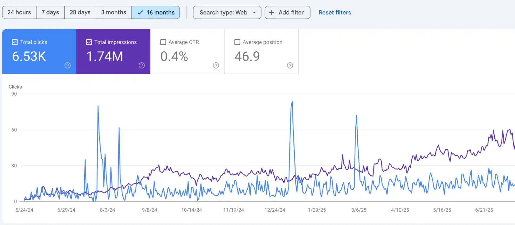
Task: Click the Average position help icon
Action: (290, 66)
